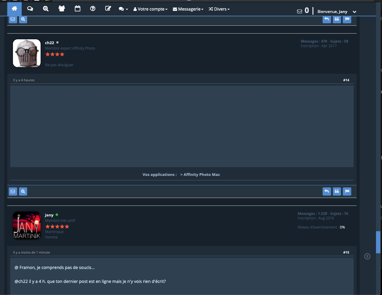This screenshot has width=382, height=295.
Task: Click 'Il y a moins de 1 minute' timestamp
Action: (31, 252)
